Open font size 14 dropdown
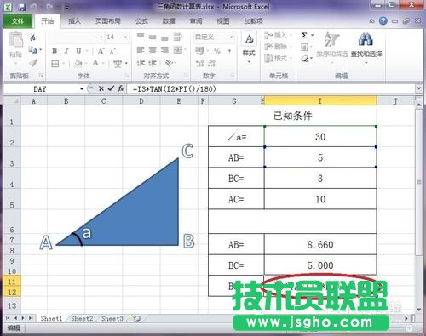This screenshot has width=426, height=336. (125, 37)
